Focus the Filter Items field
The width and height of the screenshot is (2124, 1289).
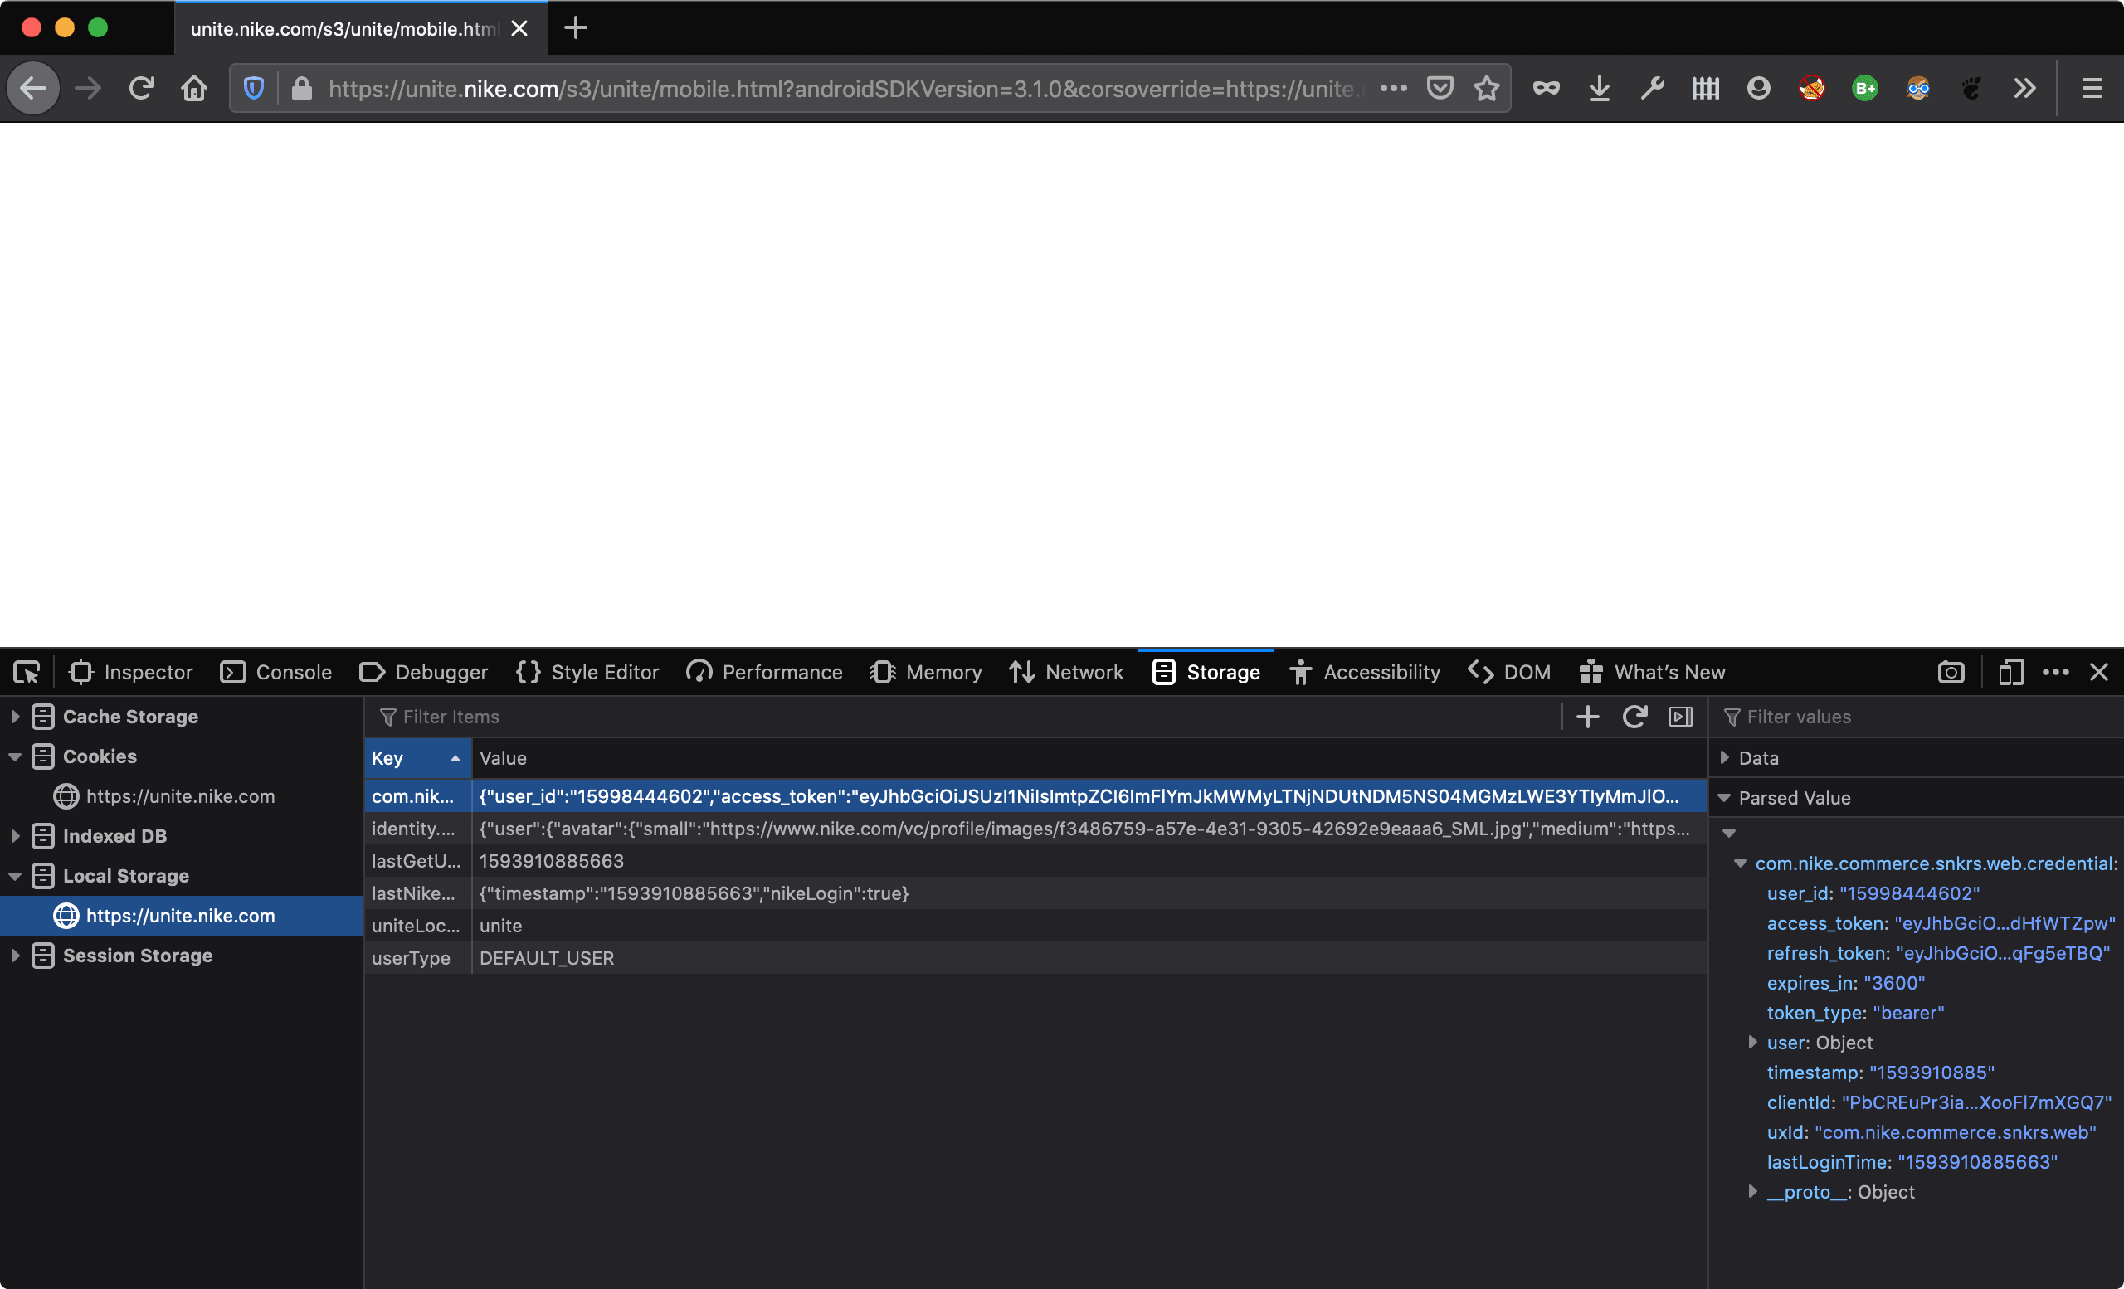pyautogui.click(x=966, y=717)
